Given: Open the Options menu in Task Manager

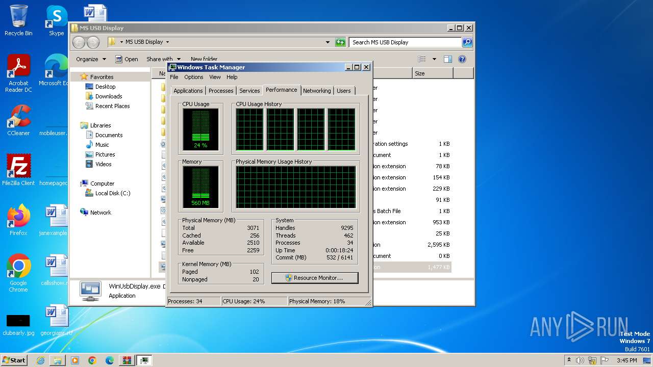Looking at the screenshot, I should pos(193,77).
